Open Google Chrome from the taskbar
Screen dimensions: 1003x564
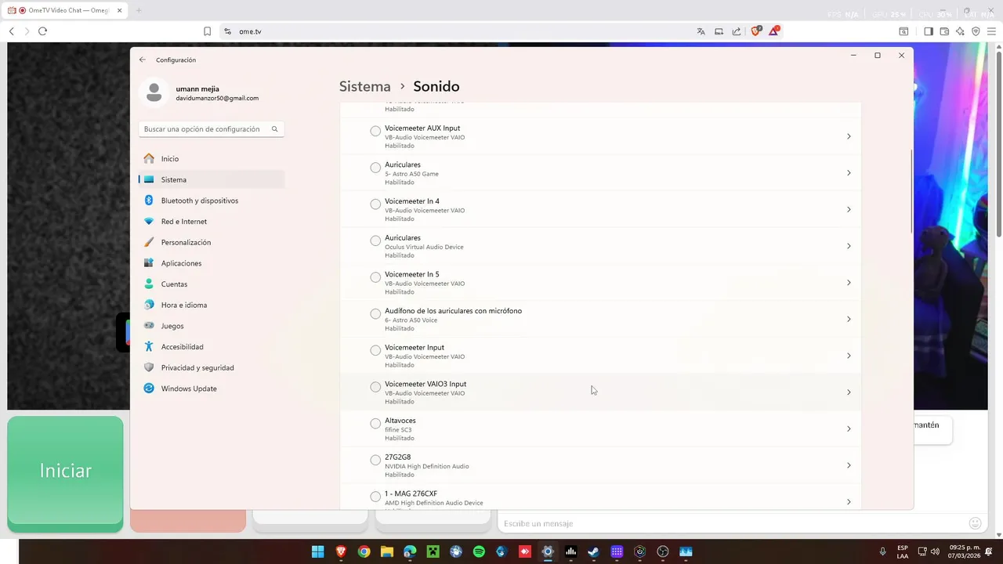click(x=364, y=551)
